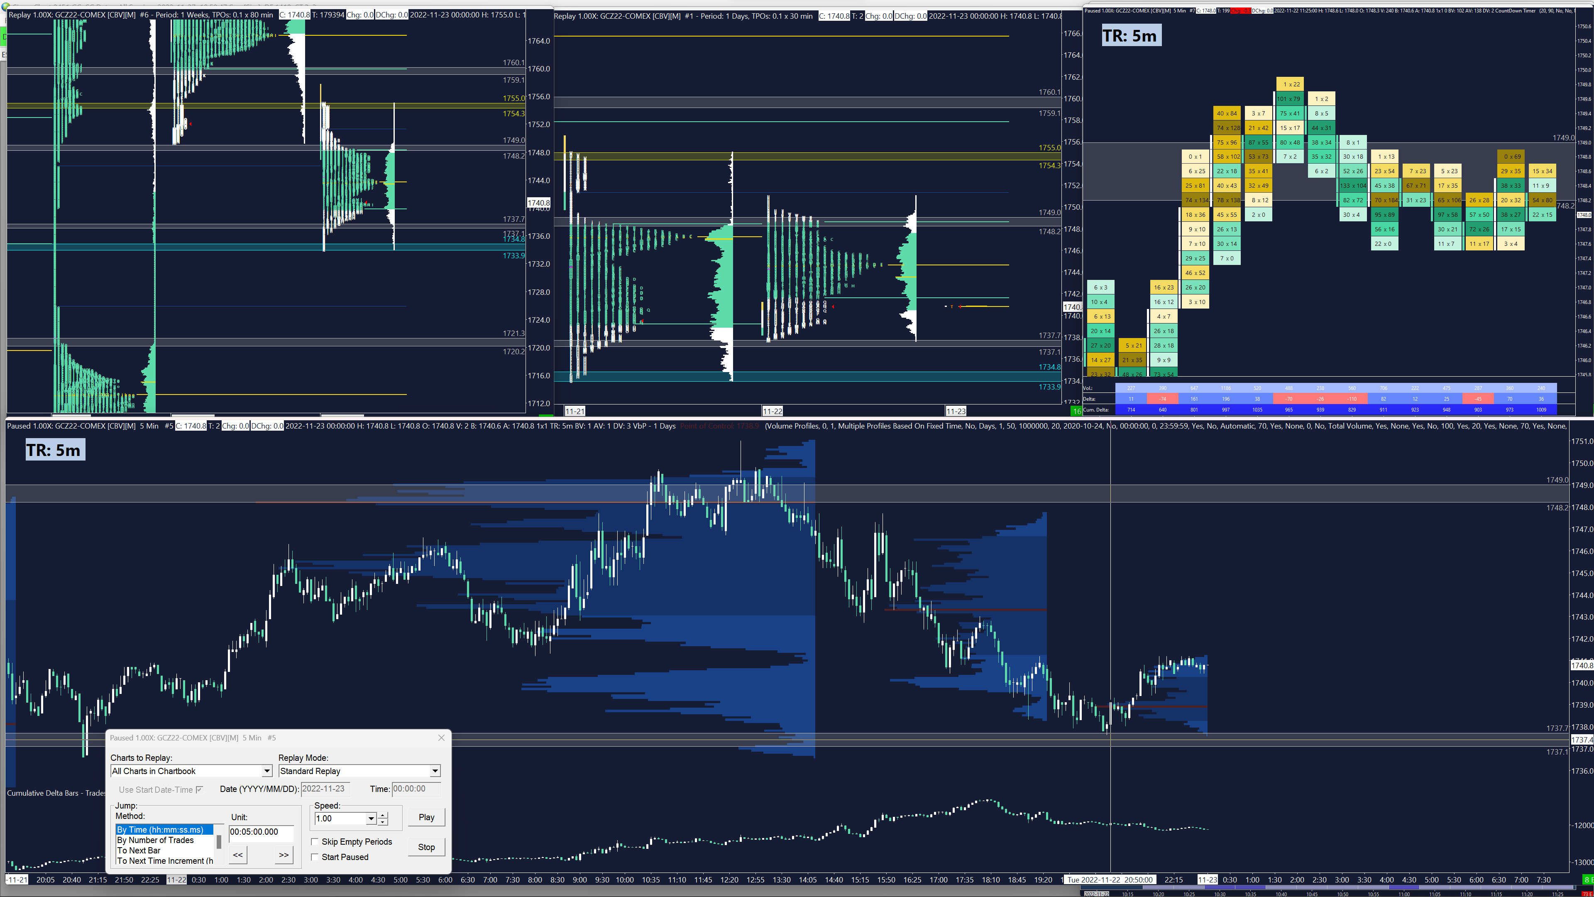Expand the Replay Mode dropdown
Image resolution: width=1594 pixels, height=897 pixels.
[435, 771]
